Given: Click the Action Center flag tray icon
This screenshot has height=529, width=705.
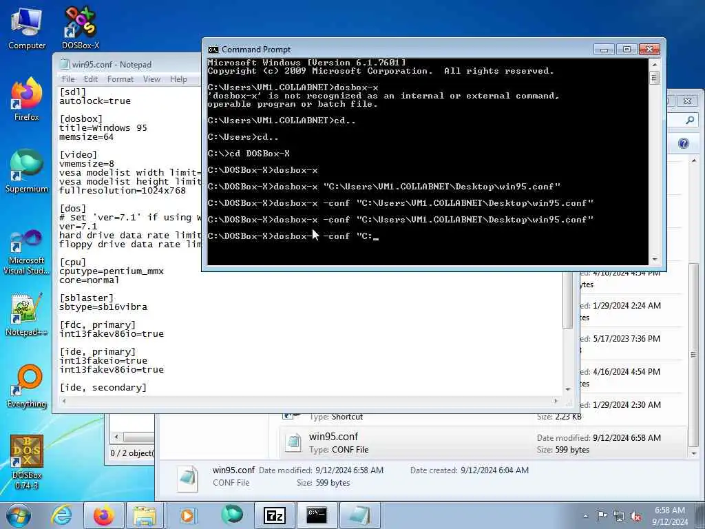Looking at the screenshot, I should coord(602,516).
